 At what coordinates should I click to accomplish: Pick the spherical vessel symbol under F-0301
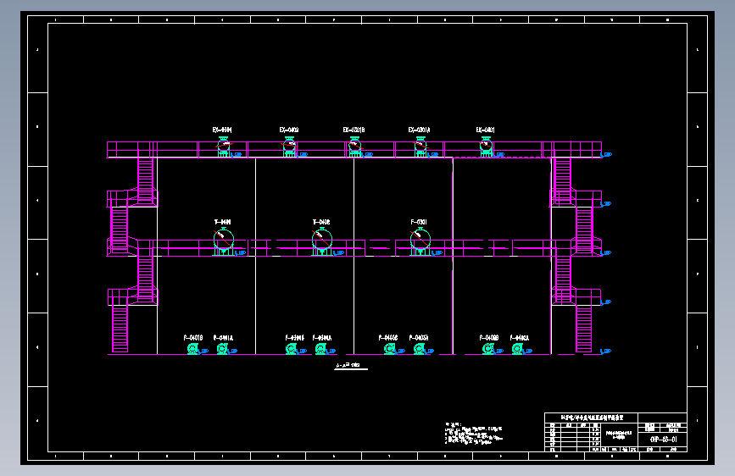point(420,241)
